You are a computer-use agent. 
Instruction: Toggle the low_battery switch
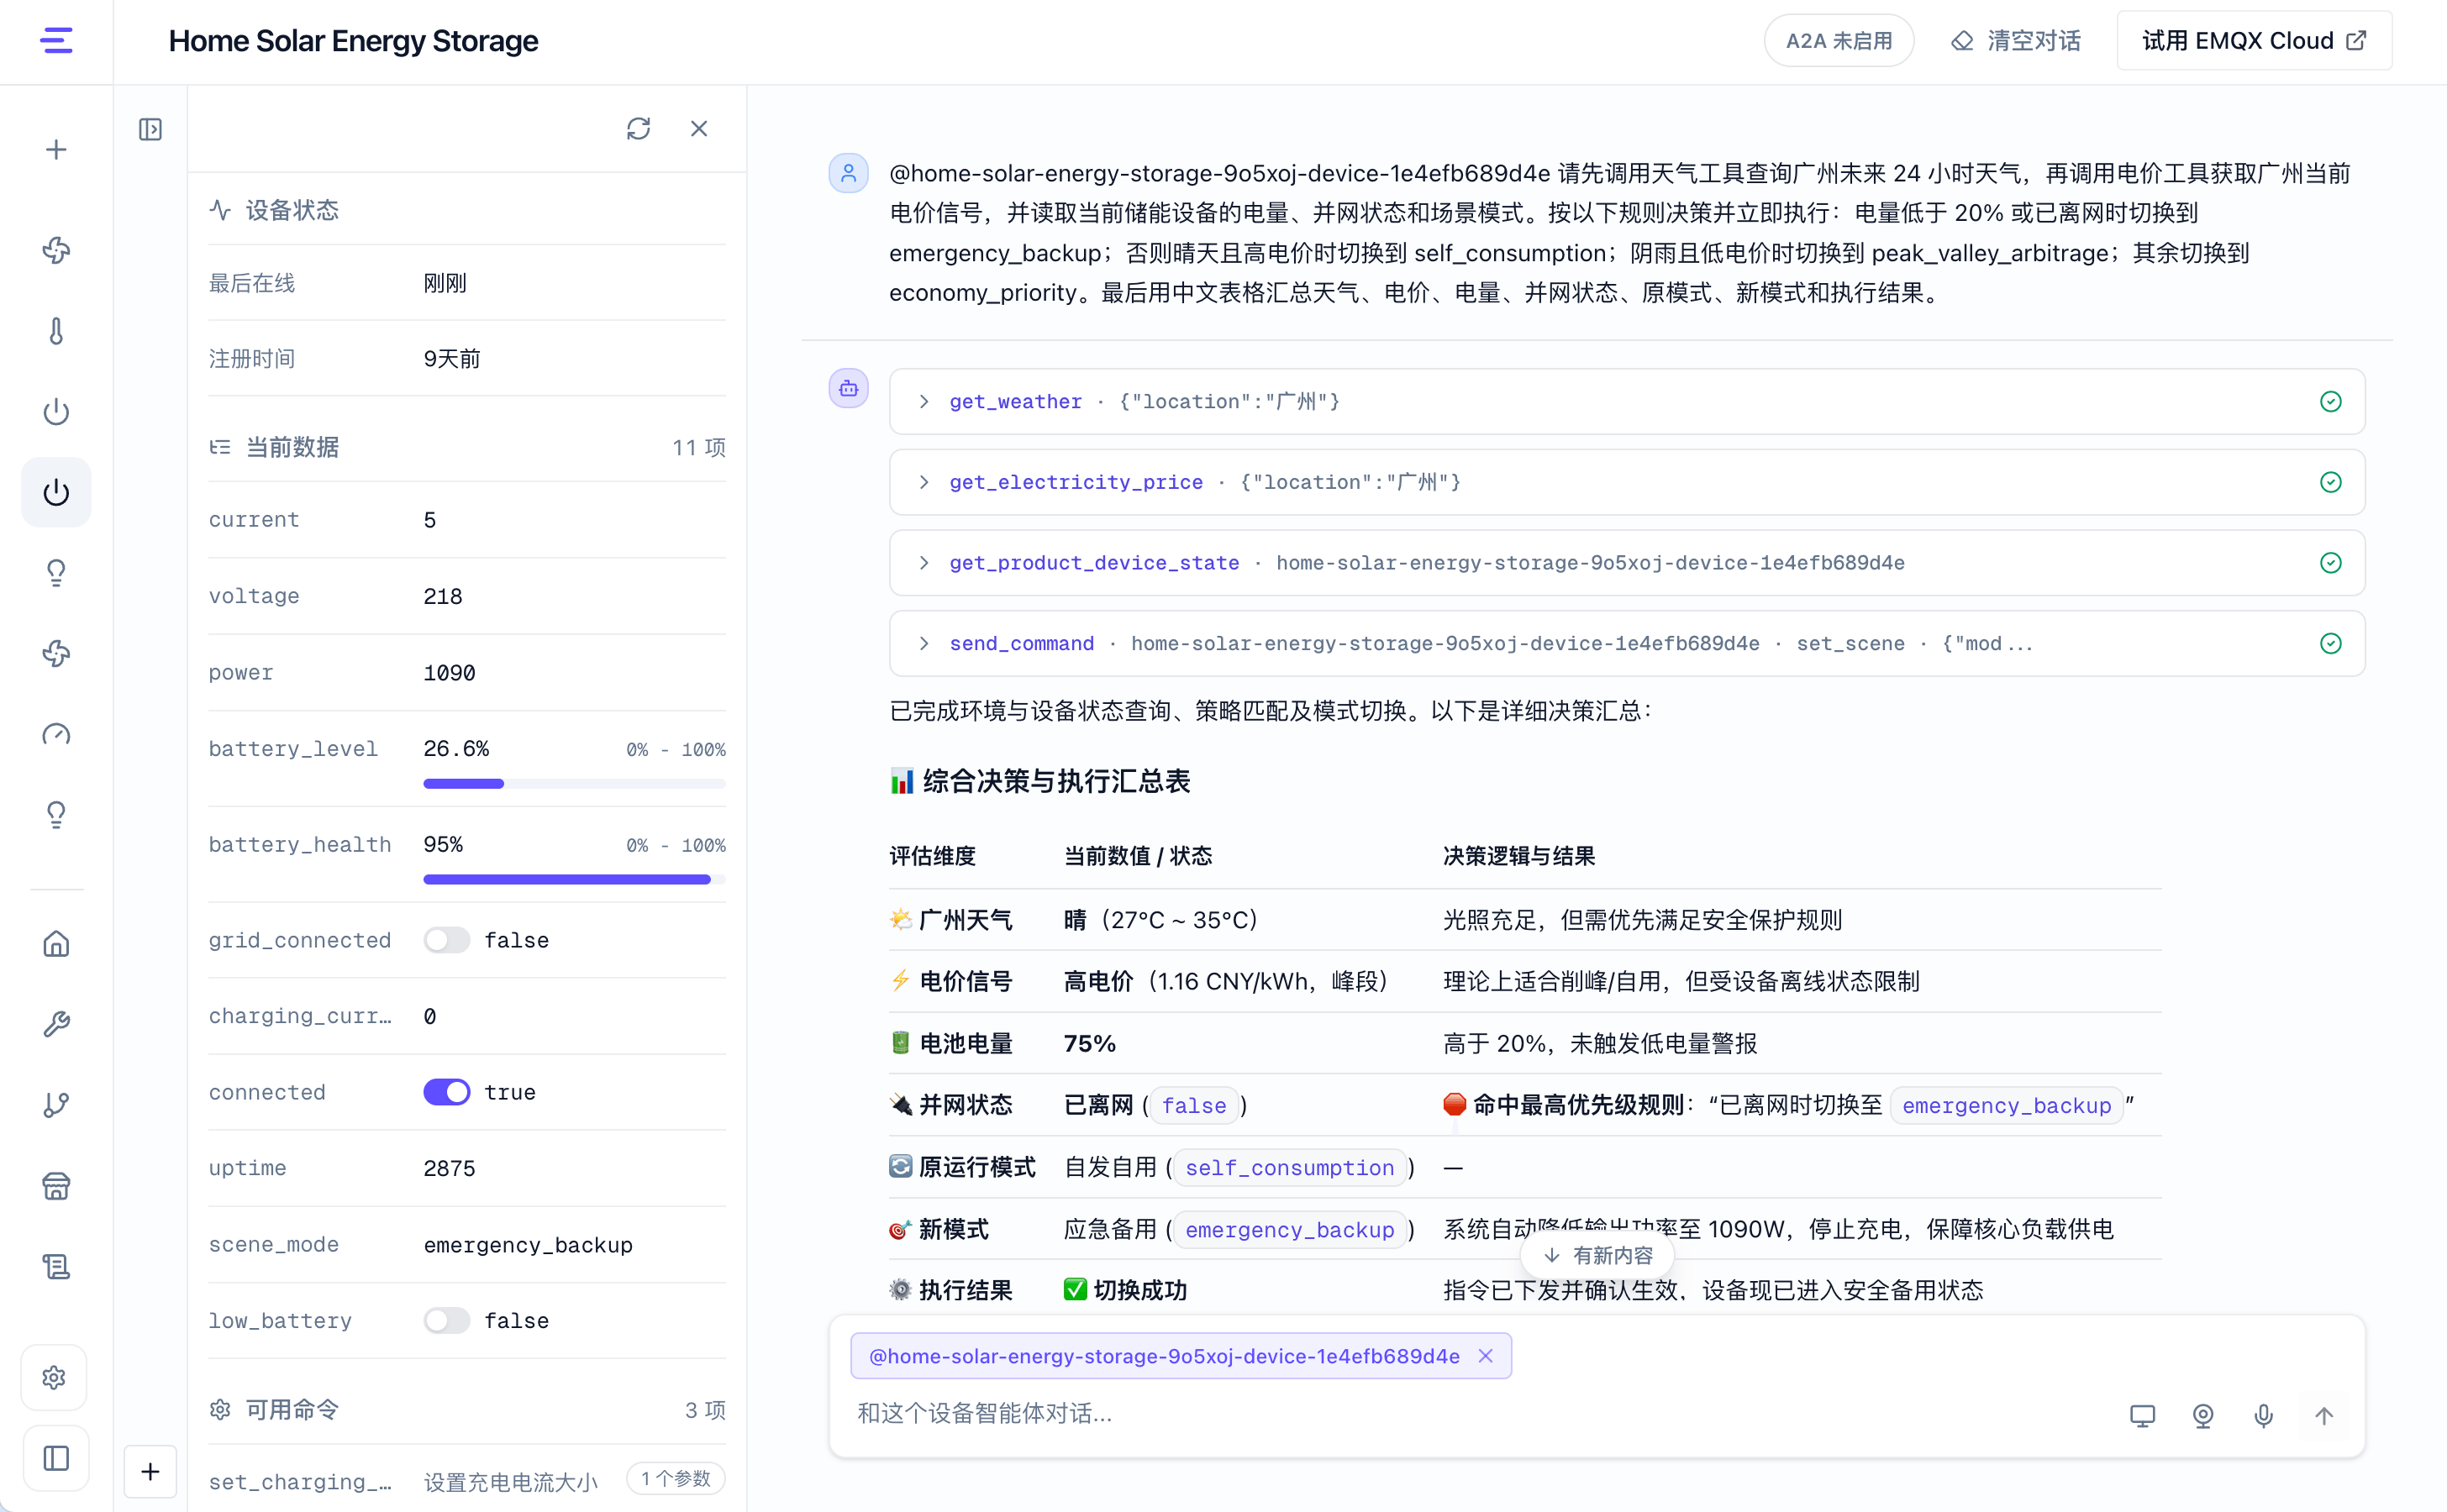point(446,1320)
